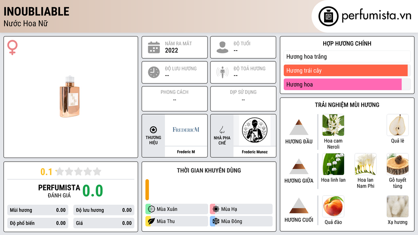Open the Quả đào peach note image
This screenshot has width=418, height=235.
coord(333,206)
